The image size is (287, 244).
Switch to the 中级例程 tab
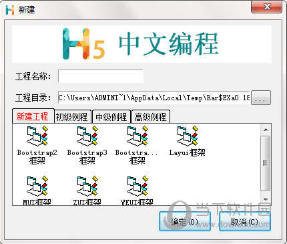pyautogui.click(x=111, y=117)
